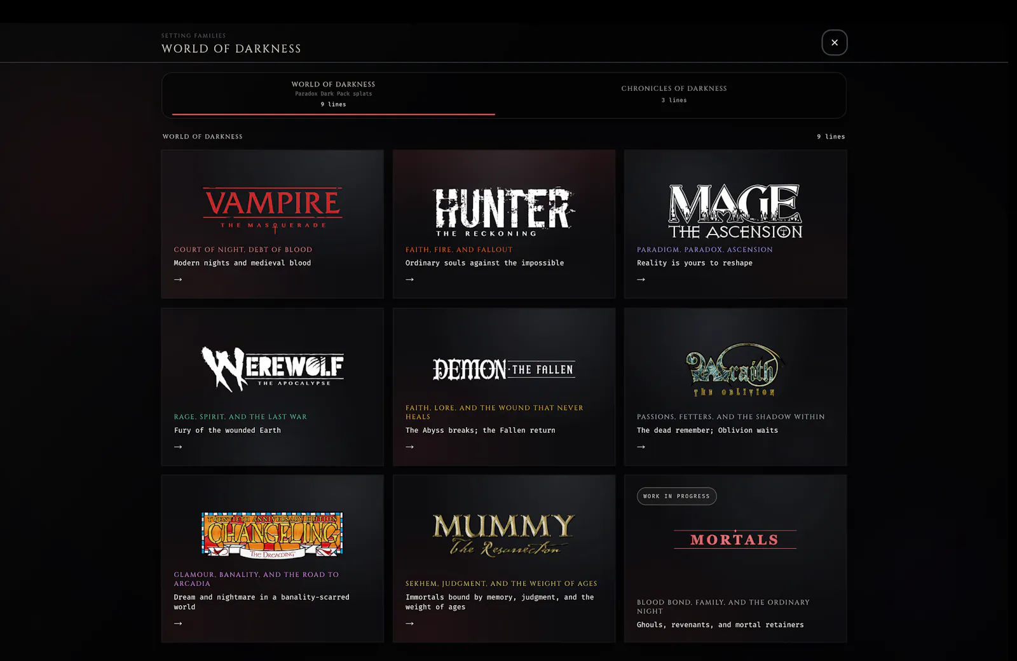Click the arrow on the Wraith card
This screenshot has width=1017, height=661.
[641, 447]
